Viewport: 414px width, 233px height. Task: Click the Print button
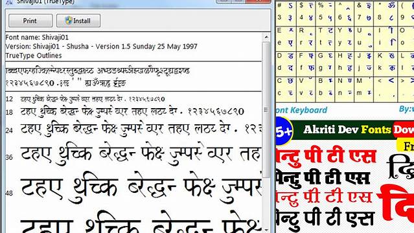30,21
